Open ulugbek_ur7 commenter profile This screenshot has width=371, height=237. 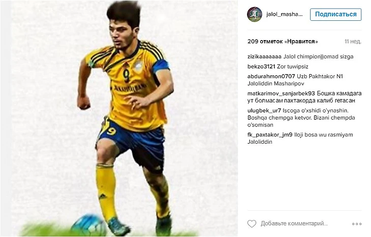264,111
